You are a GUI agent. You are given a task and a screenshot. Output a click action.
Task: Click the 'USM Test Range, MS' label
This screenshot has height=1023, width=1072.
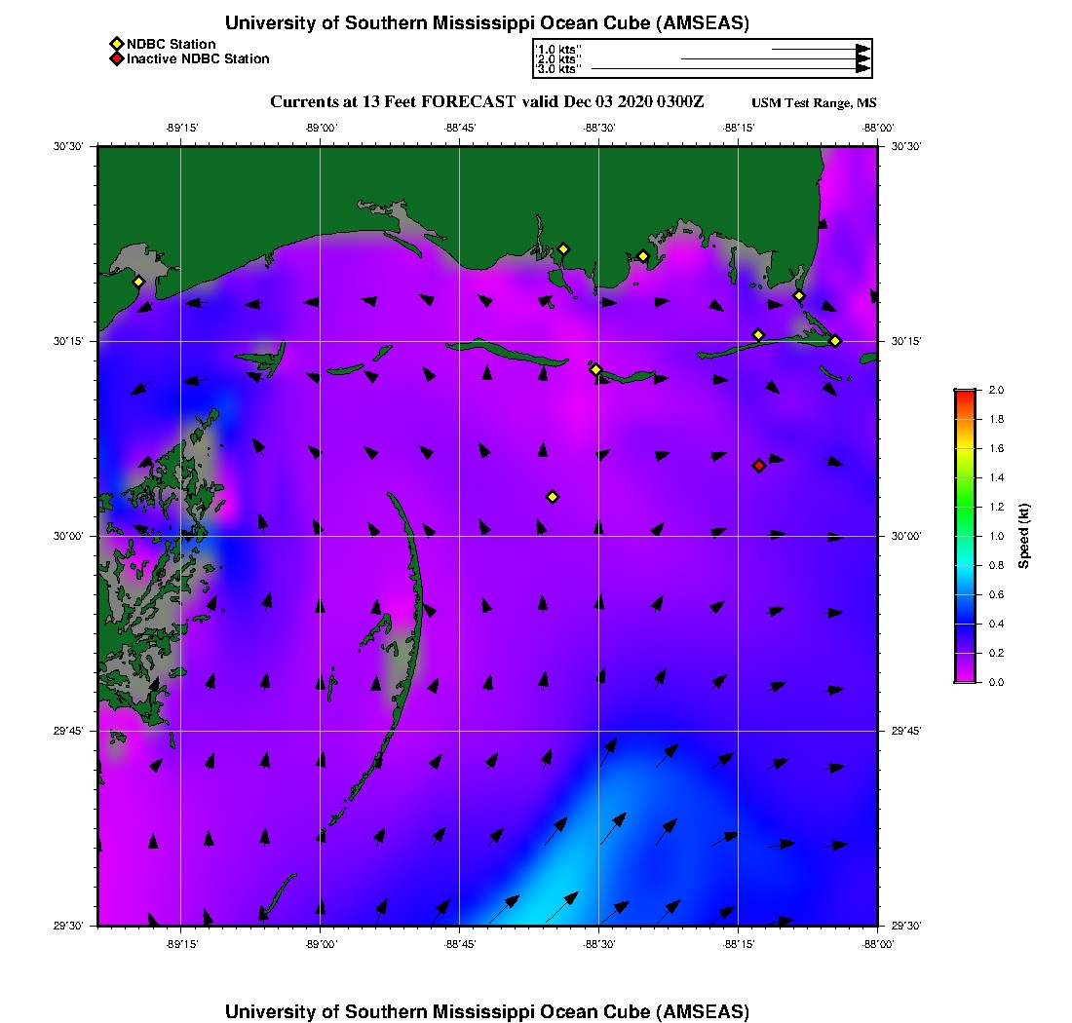(x=814, y=102)
